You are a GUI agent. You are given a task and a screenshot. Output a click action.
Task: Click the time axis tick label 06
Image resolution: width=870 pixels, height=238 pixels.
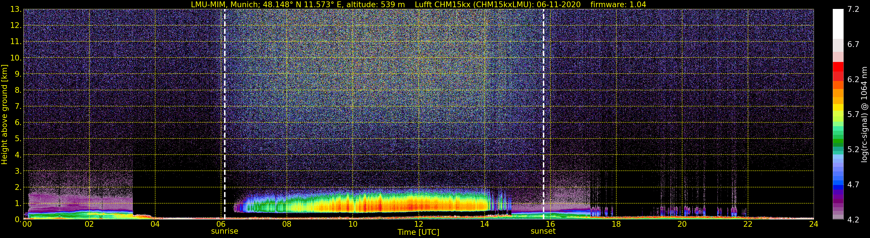[x=221, y=224]
